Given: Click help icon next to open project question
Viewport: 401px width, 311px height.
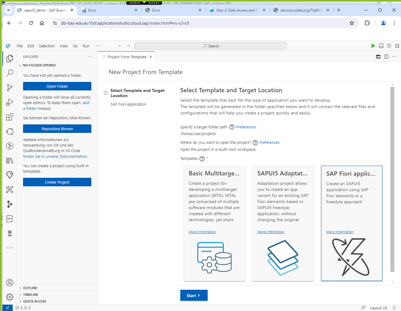Looking at the screenshot, I should [255, 143].
